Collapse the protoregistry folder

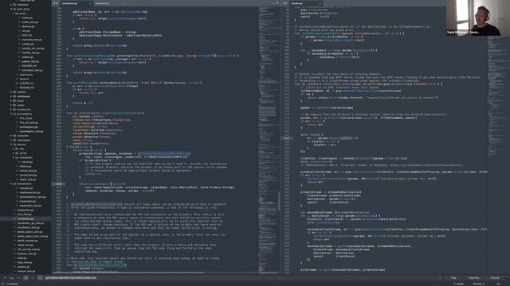pos(11,114)
